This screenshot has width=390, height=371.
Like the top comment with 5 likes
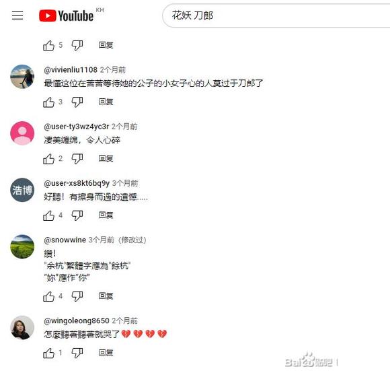click(48, 45)
